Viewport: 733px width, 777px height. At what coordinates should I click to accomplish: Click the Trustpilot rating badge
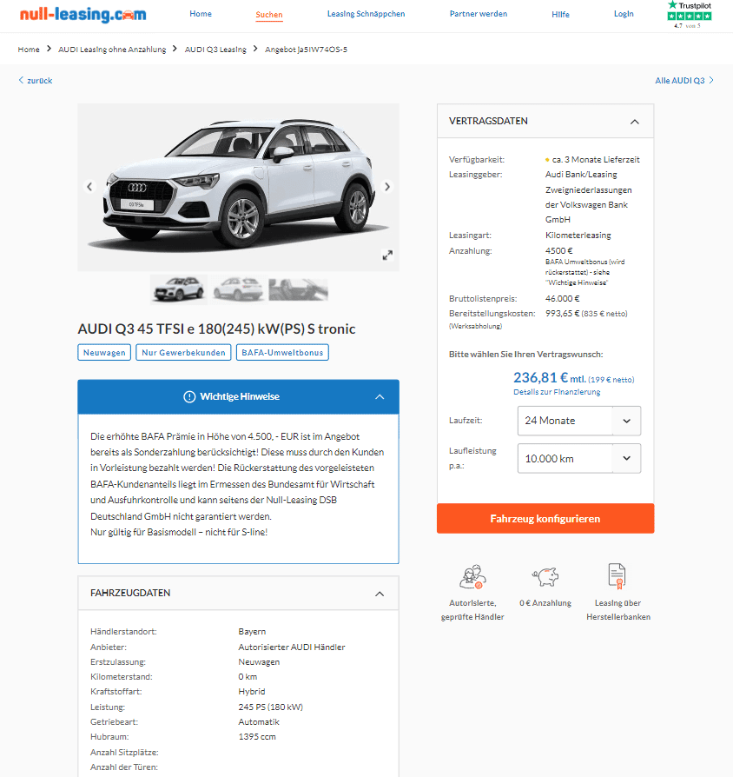(690, 15)
